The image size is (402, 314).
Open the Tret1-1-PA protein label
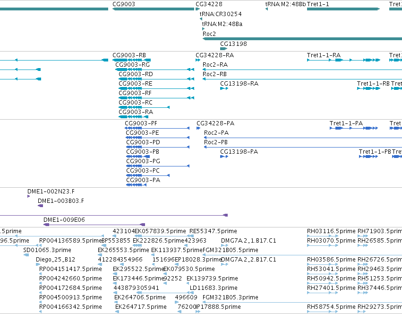(x=346, y=123)
